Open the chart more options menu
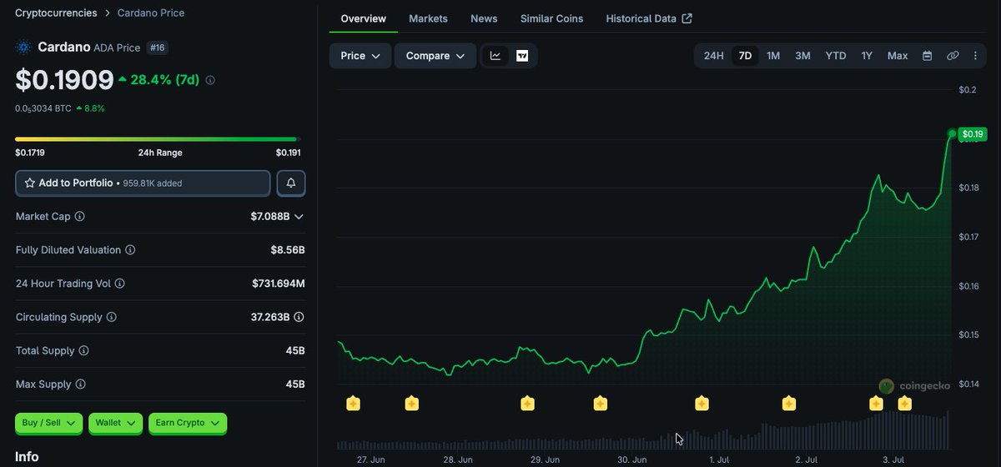This screenshot has height=467, width=1001. click(976, 56)
